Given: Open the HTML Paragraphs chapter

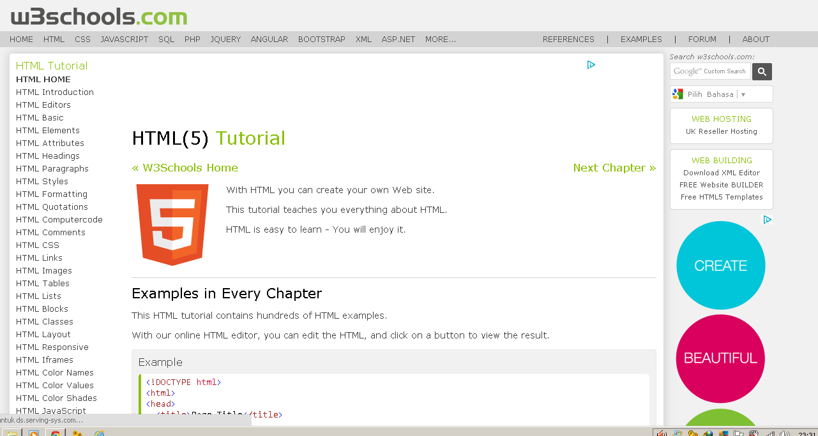Looking at the screenshot, I should [52, 169].
